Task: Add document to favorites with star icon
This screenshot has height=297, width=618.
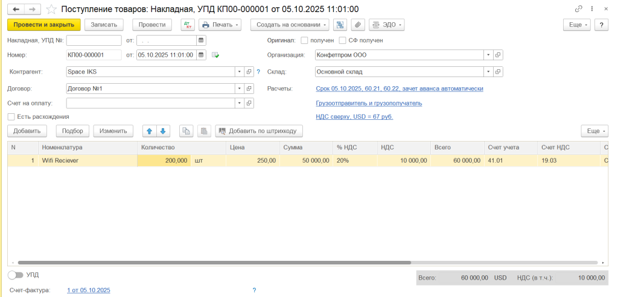Action: [51, 8]
